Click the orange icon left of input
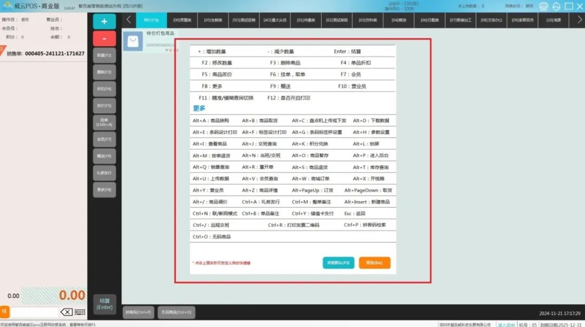 point(5,312)
